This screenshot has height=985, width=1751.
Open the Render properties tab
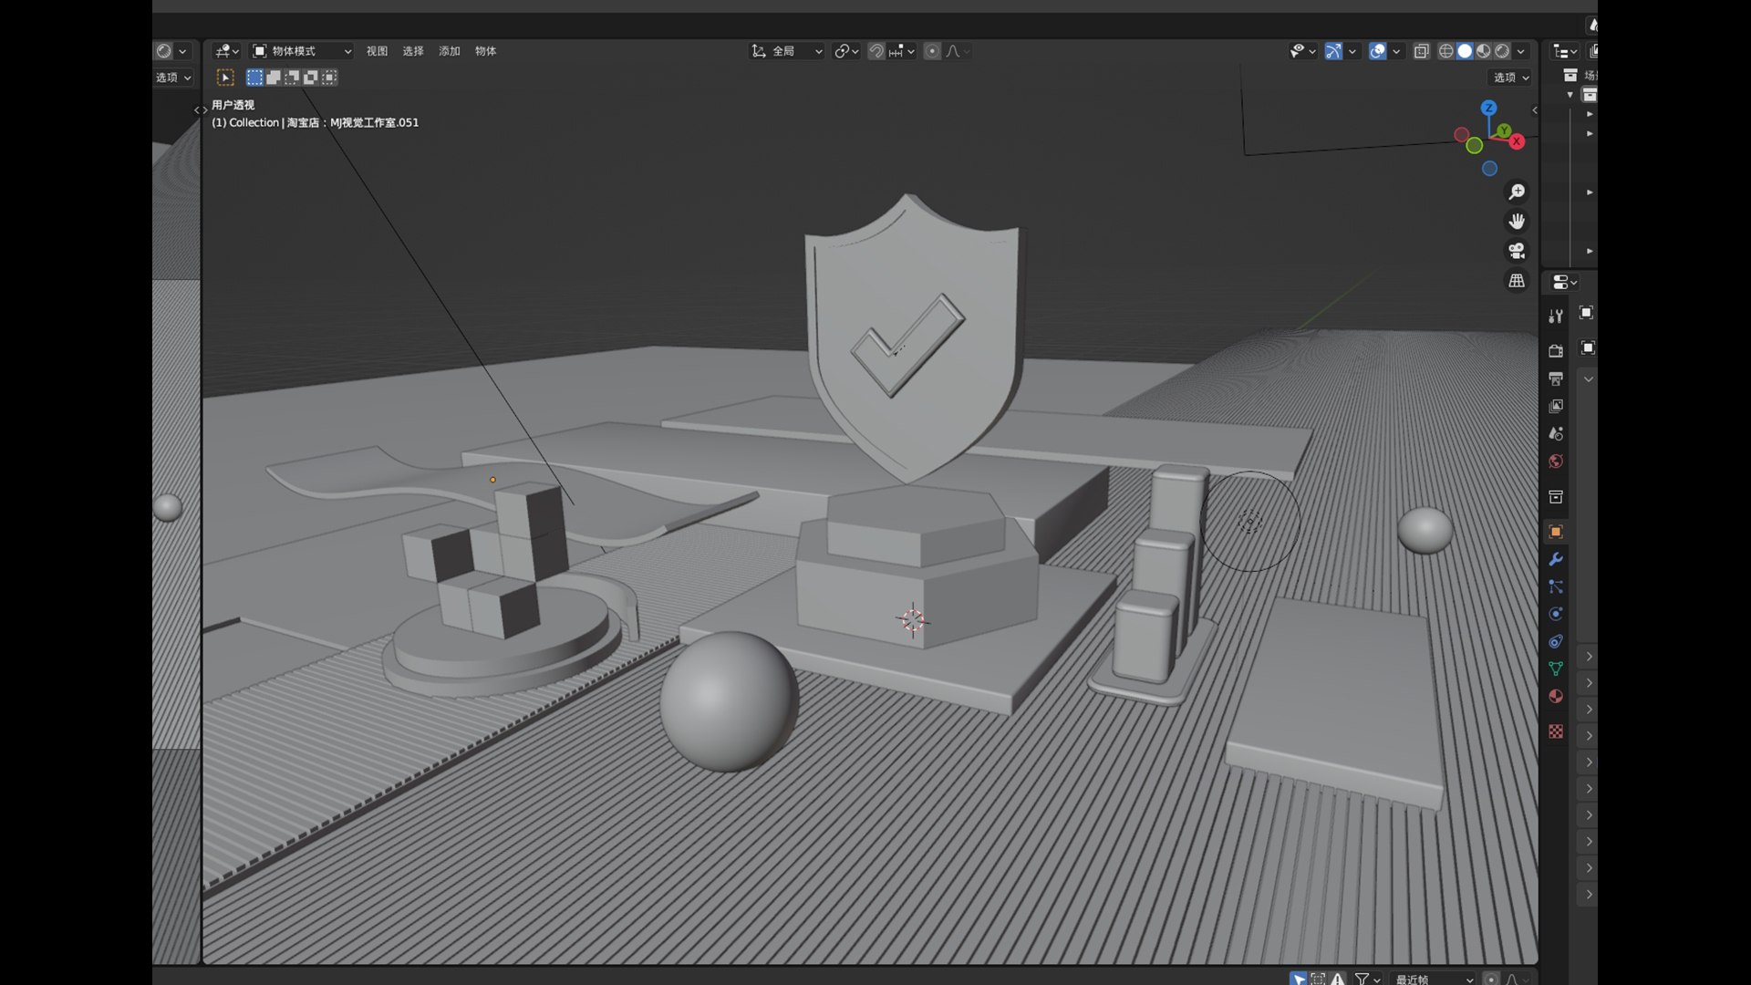1556,350
